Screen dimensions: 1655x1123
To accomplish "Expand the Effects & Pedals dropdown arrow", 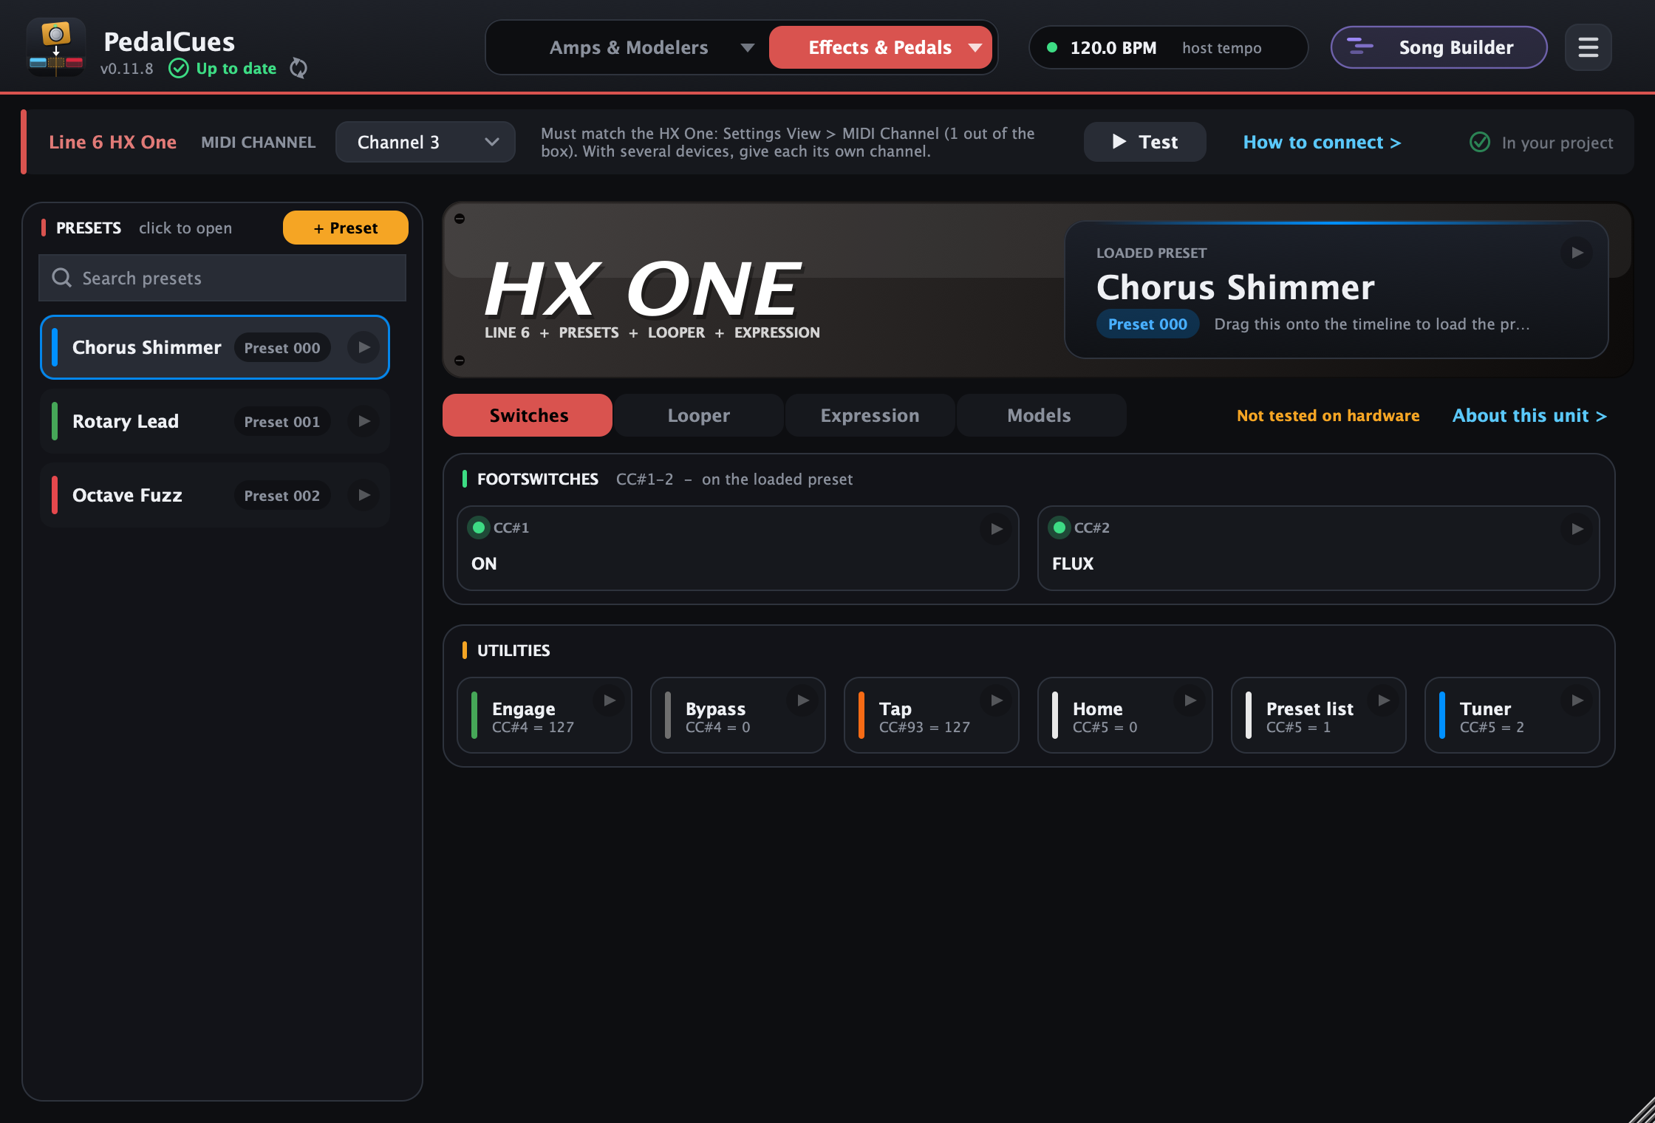I will (x=975, y=48).
